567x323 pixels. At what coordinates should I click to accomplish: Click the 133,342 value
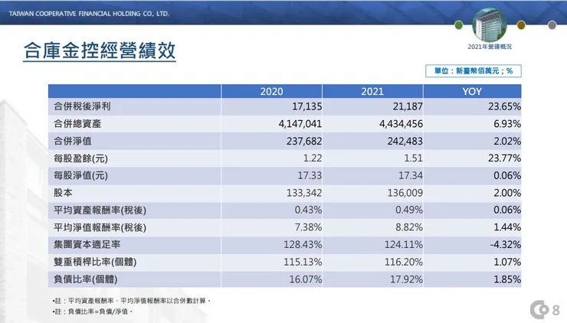tap(304, 193)
